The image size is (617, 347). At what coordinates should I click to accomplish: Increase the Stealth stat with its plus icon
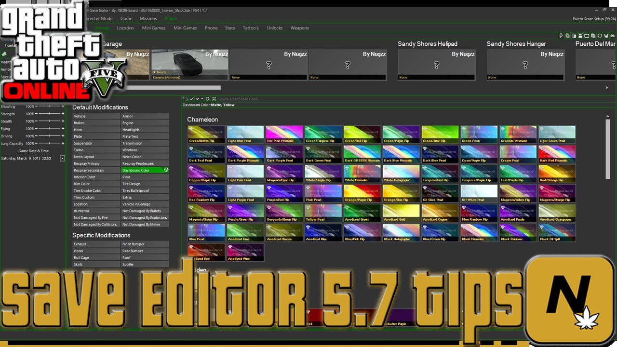(63, 121)
